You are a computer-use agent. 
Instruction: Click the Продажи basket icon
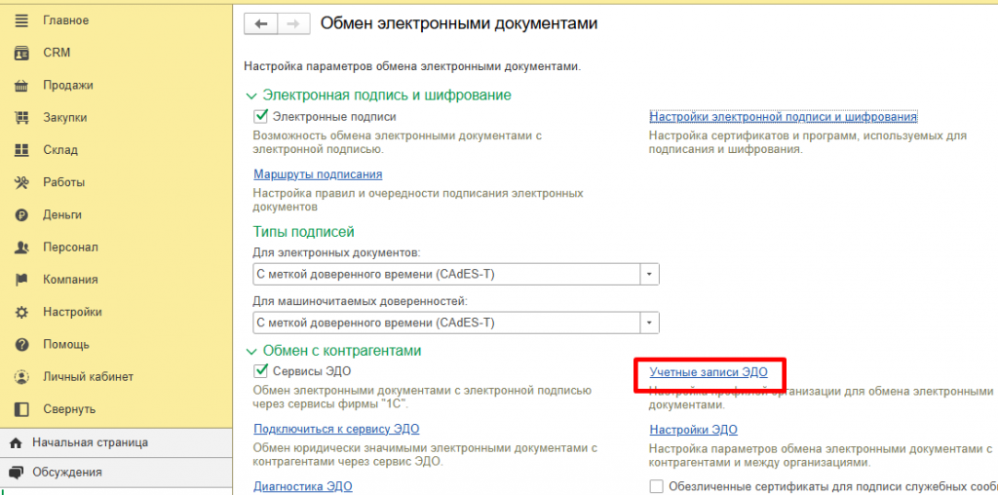click(x=21, y=85)
